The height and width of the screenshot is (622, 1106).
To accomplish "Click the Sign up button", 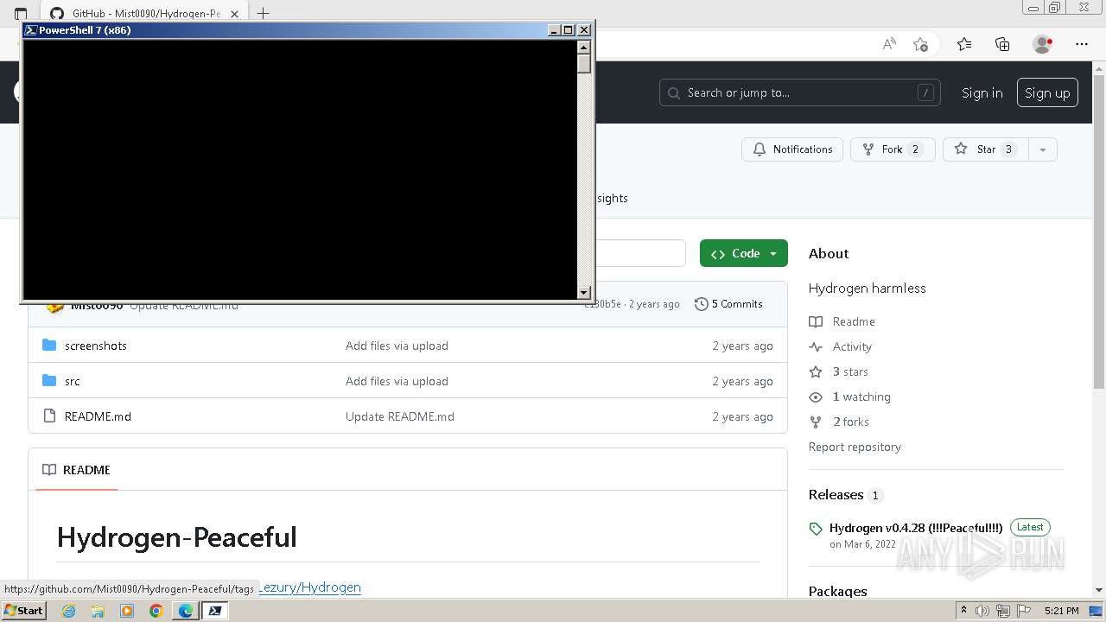I will [1047, 92].
